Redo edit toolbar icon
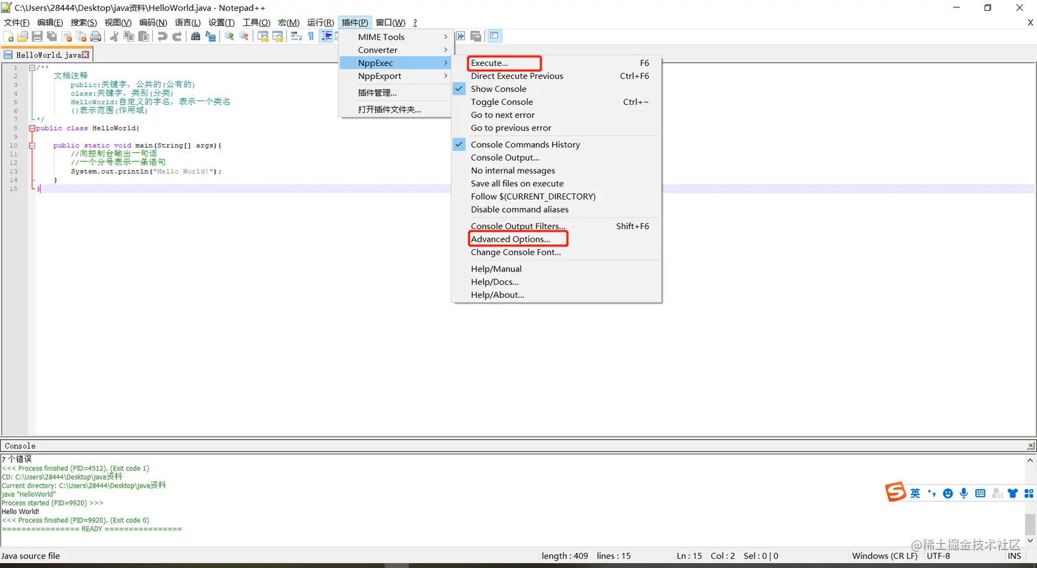1037x568 pixels. pyautogui.click(x=177, y=36)
